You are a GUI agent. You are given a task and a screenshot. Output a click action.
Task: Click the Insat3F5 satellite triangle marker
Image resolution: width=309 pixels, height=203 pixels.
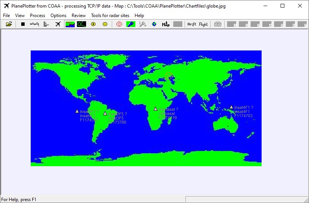(x=105, y=113)
